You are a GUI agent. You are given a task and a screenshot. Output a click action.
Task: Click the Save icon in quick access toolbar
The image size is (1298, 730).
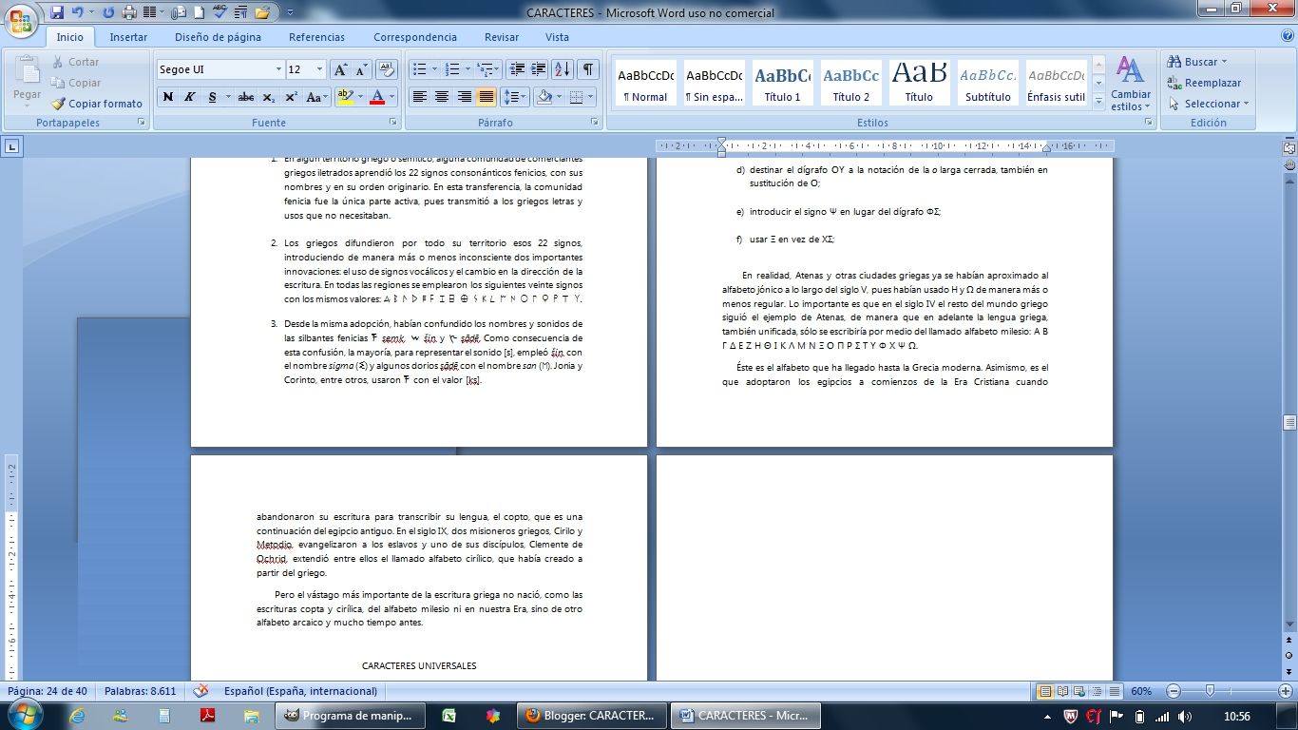coord(57,12)
